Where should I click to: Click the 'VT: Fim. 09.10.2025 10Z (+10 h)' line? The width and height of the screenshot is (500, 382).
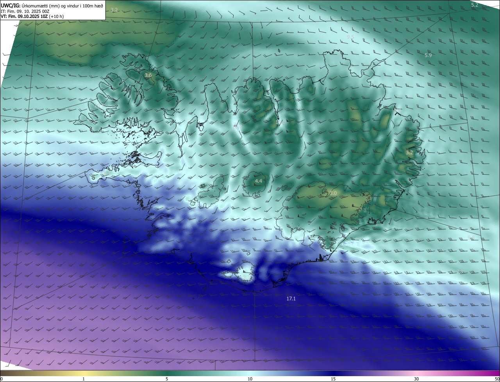[32, 16]
